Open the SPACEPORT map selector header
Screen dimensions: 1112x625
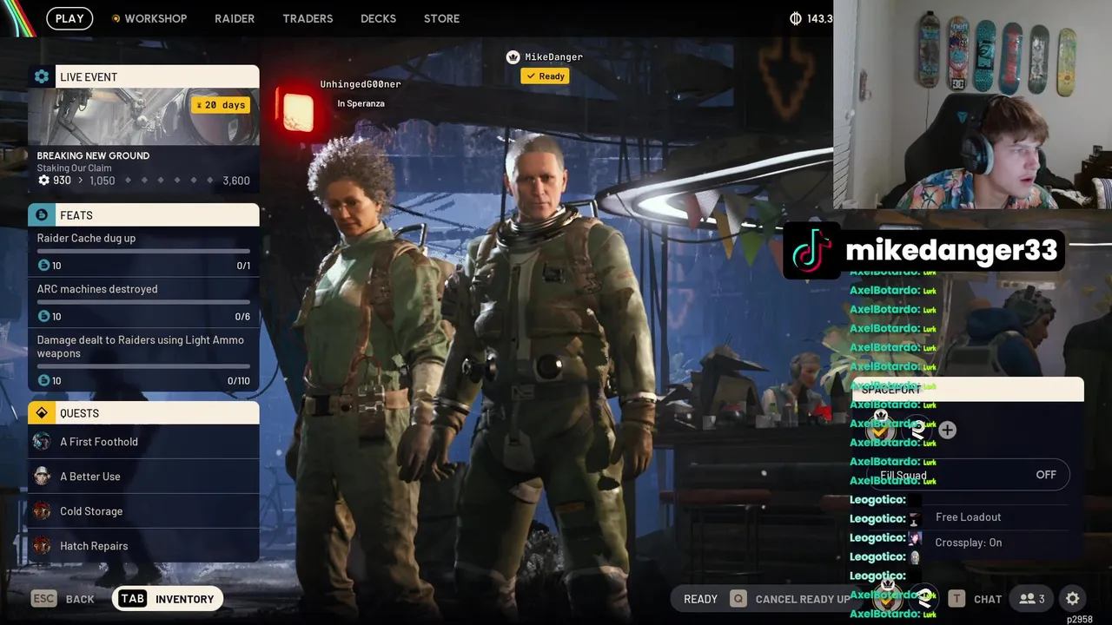[968, 390]
